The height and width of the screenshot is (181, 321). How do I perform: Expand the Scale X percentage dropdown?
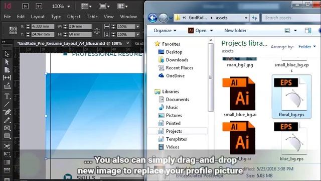(138, 27)
